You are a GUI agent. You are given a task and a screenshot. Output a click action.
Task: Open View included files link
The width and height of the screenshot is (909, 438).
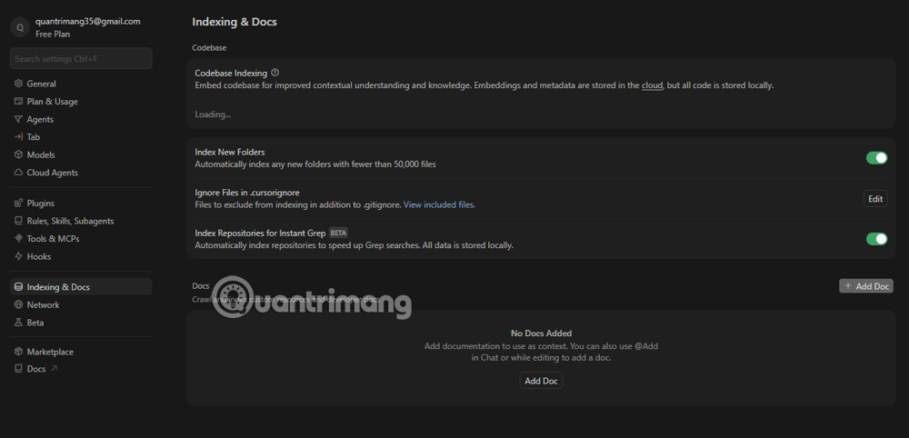click(439, 204)
